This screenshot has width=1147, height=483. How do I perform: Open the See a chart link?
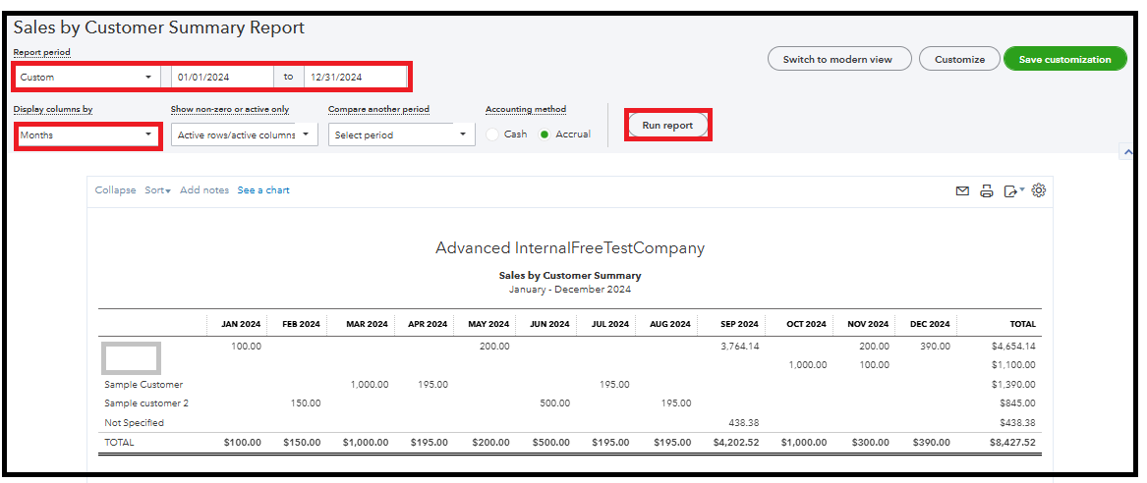tap(263, 190)
